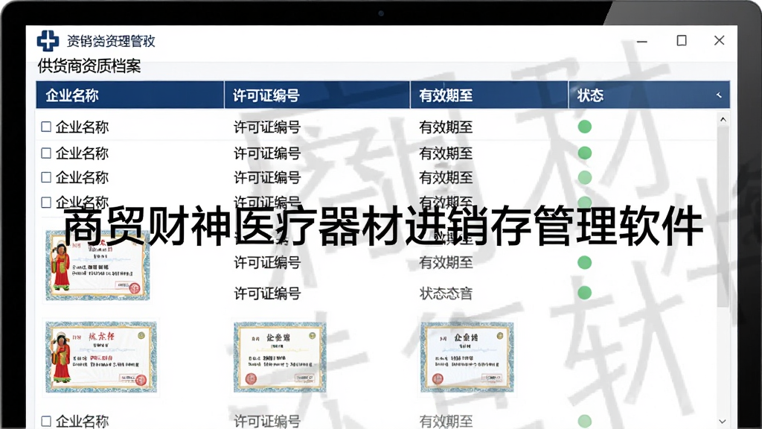Click the blue cross app logo
Image resolution: width=762 pixels, height=429 pixels.
point(48,40)
